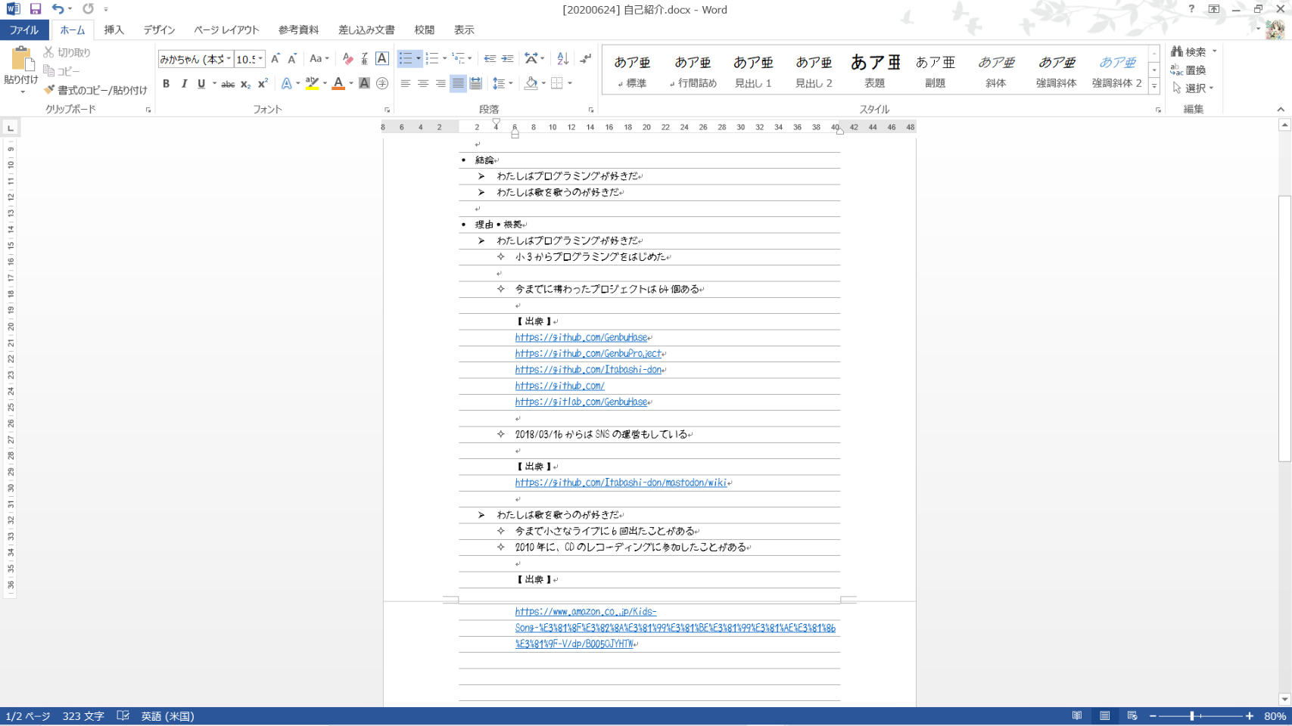The image size is (1292, 726).
Task: Click the 置換 replace button
Action: pos(1188,70)
